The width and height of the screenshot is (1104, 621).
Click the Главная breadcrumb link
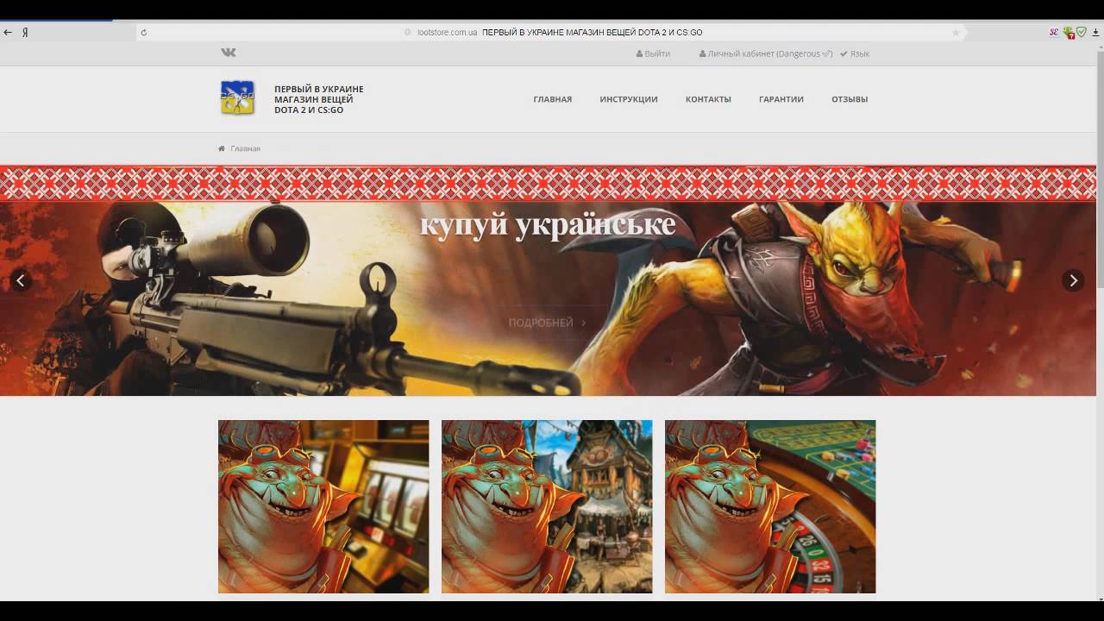point(245,148)
